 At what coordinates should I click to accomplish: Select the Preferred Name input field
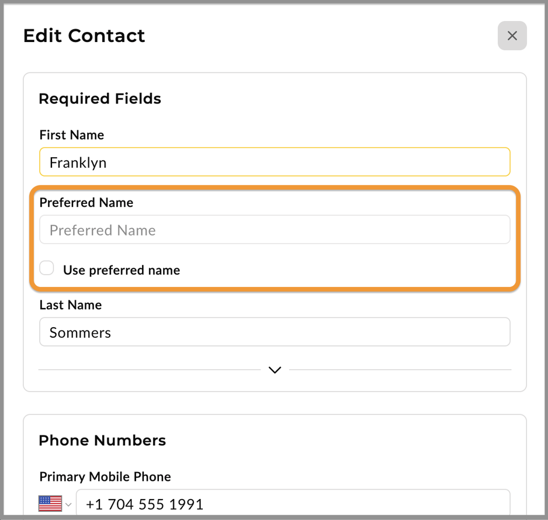tap(275, 230)
